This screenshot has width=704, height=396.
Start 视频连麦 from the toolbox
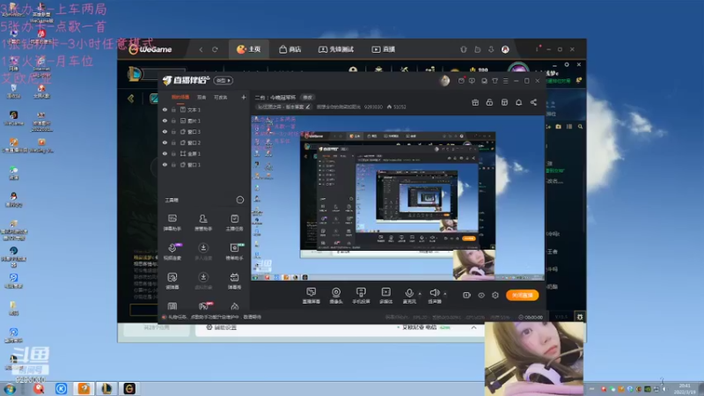[x=172, y=252]
